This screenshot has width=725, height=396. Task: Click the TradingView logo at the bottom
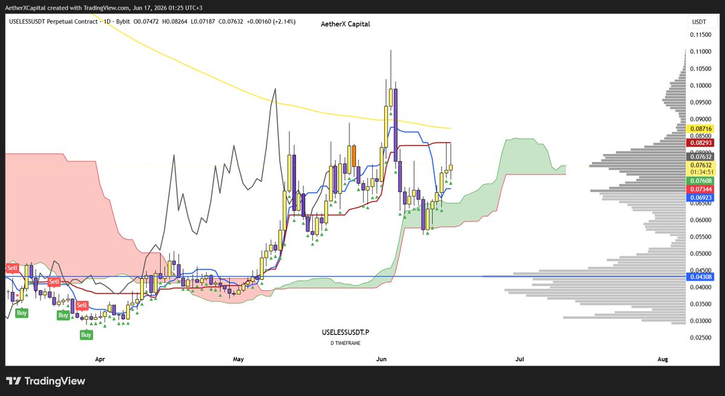click(x=46, y=381)
